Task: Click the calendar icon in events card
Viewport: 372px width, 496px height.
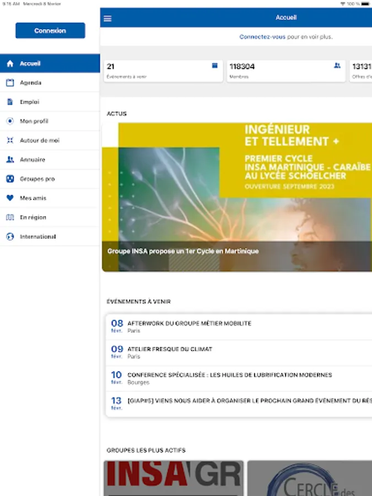Action: tap(215, 66)
